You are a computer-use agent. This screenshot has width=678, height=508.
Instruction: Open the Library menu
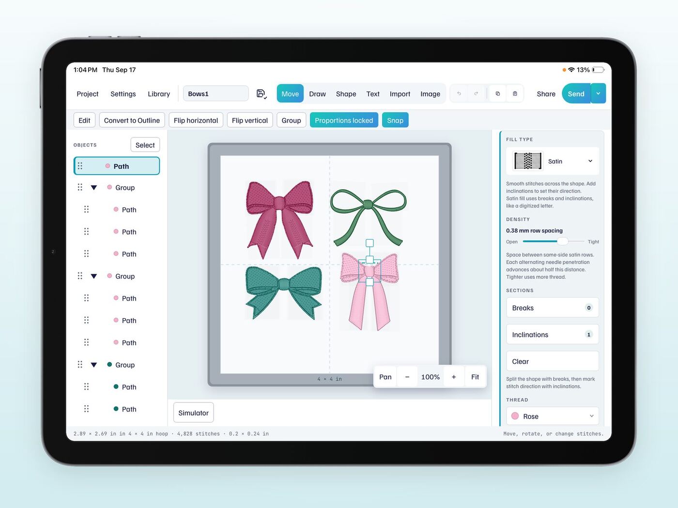[x=159, y=94]
